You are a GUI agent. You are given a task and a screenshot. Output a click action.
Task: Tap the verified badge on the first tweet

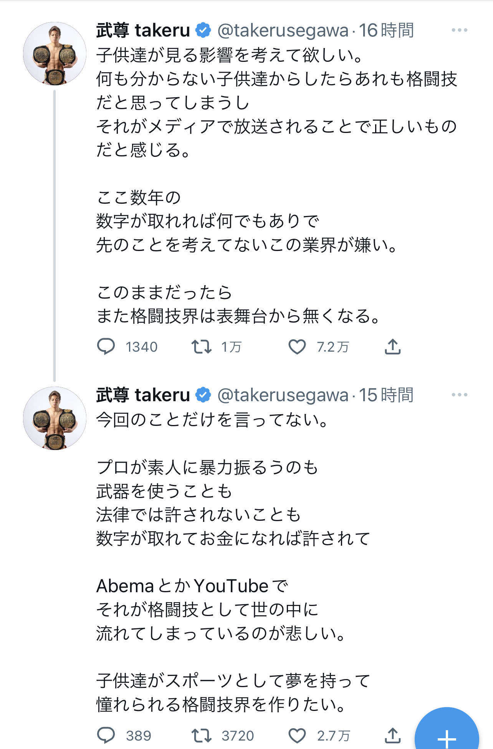tap(203, 30)
